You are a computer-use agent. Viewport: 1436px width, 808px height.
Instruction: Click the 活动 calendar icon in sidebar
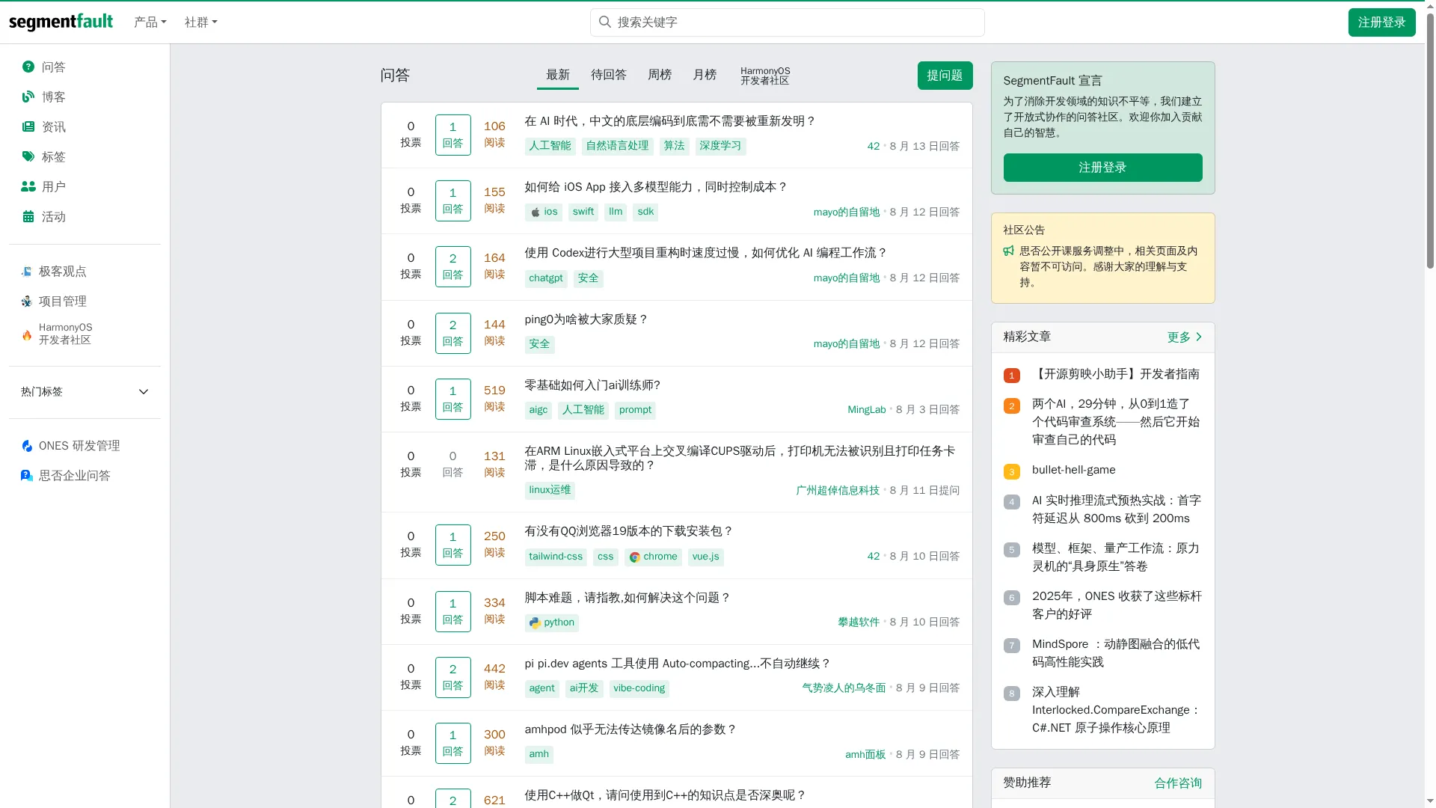pyautogui.click(x=28, y=216)
